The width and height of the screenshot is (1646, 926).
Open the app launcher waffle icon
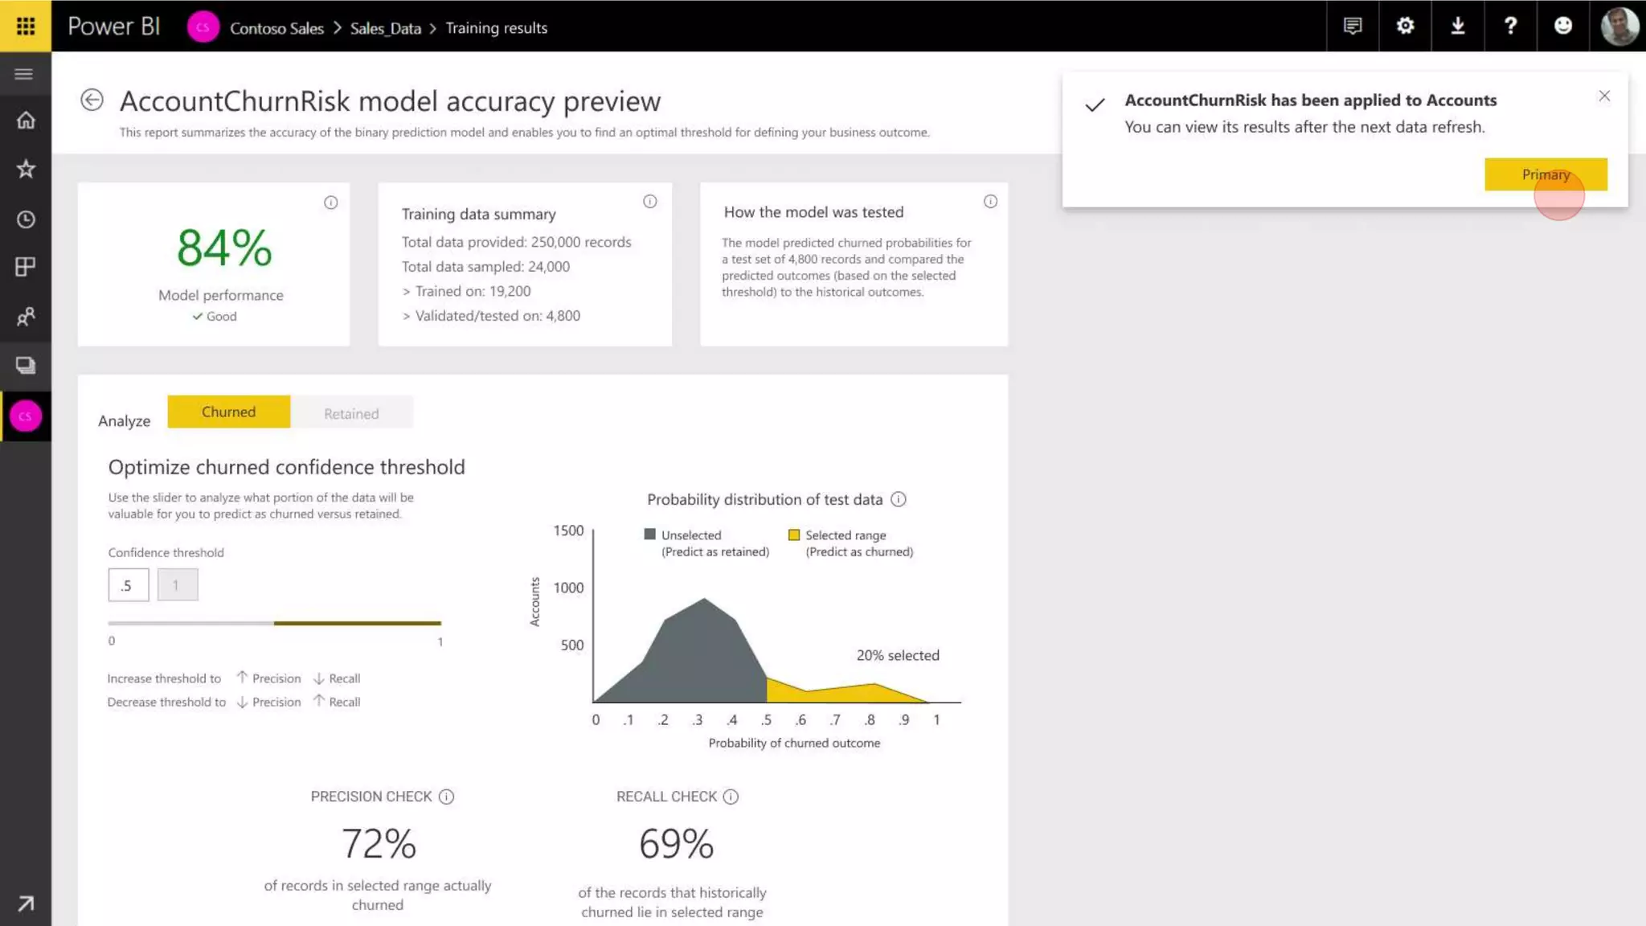pyautogui.click(x=26, y=26)
